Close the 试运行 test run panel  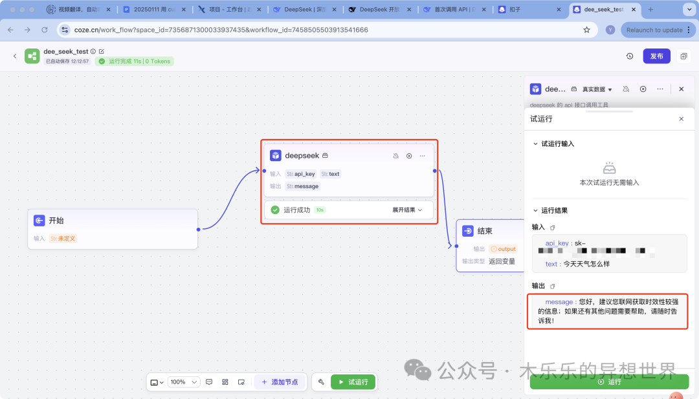681,119
